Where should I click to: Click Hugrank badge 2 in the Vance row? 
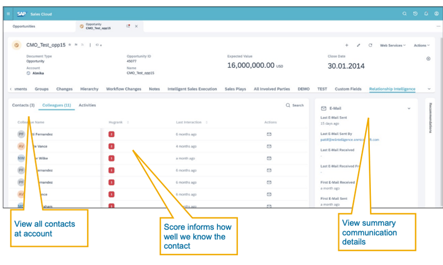tap(111, 146)
